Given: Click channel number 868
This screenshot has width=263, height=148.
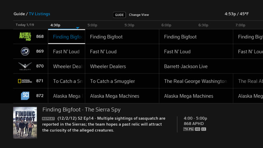Looking at the screenshot, I should tap(40, 37).
